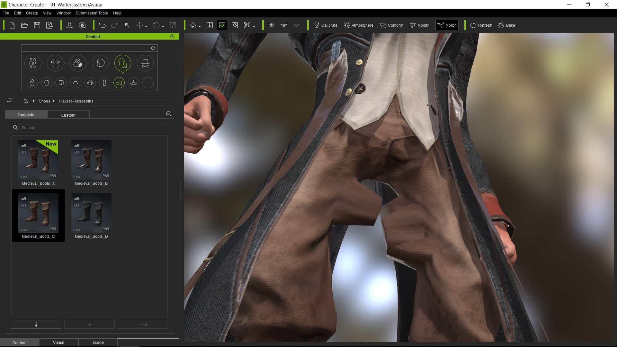617x347 pixels.
Task: Open the Create menu
Action: click(32, 13)
